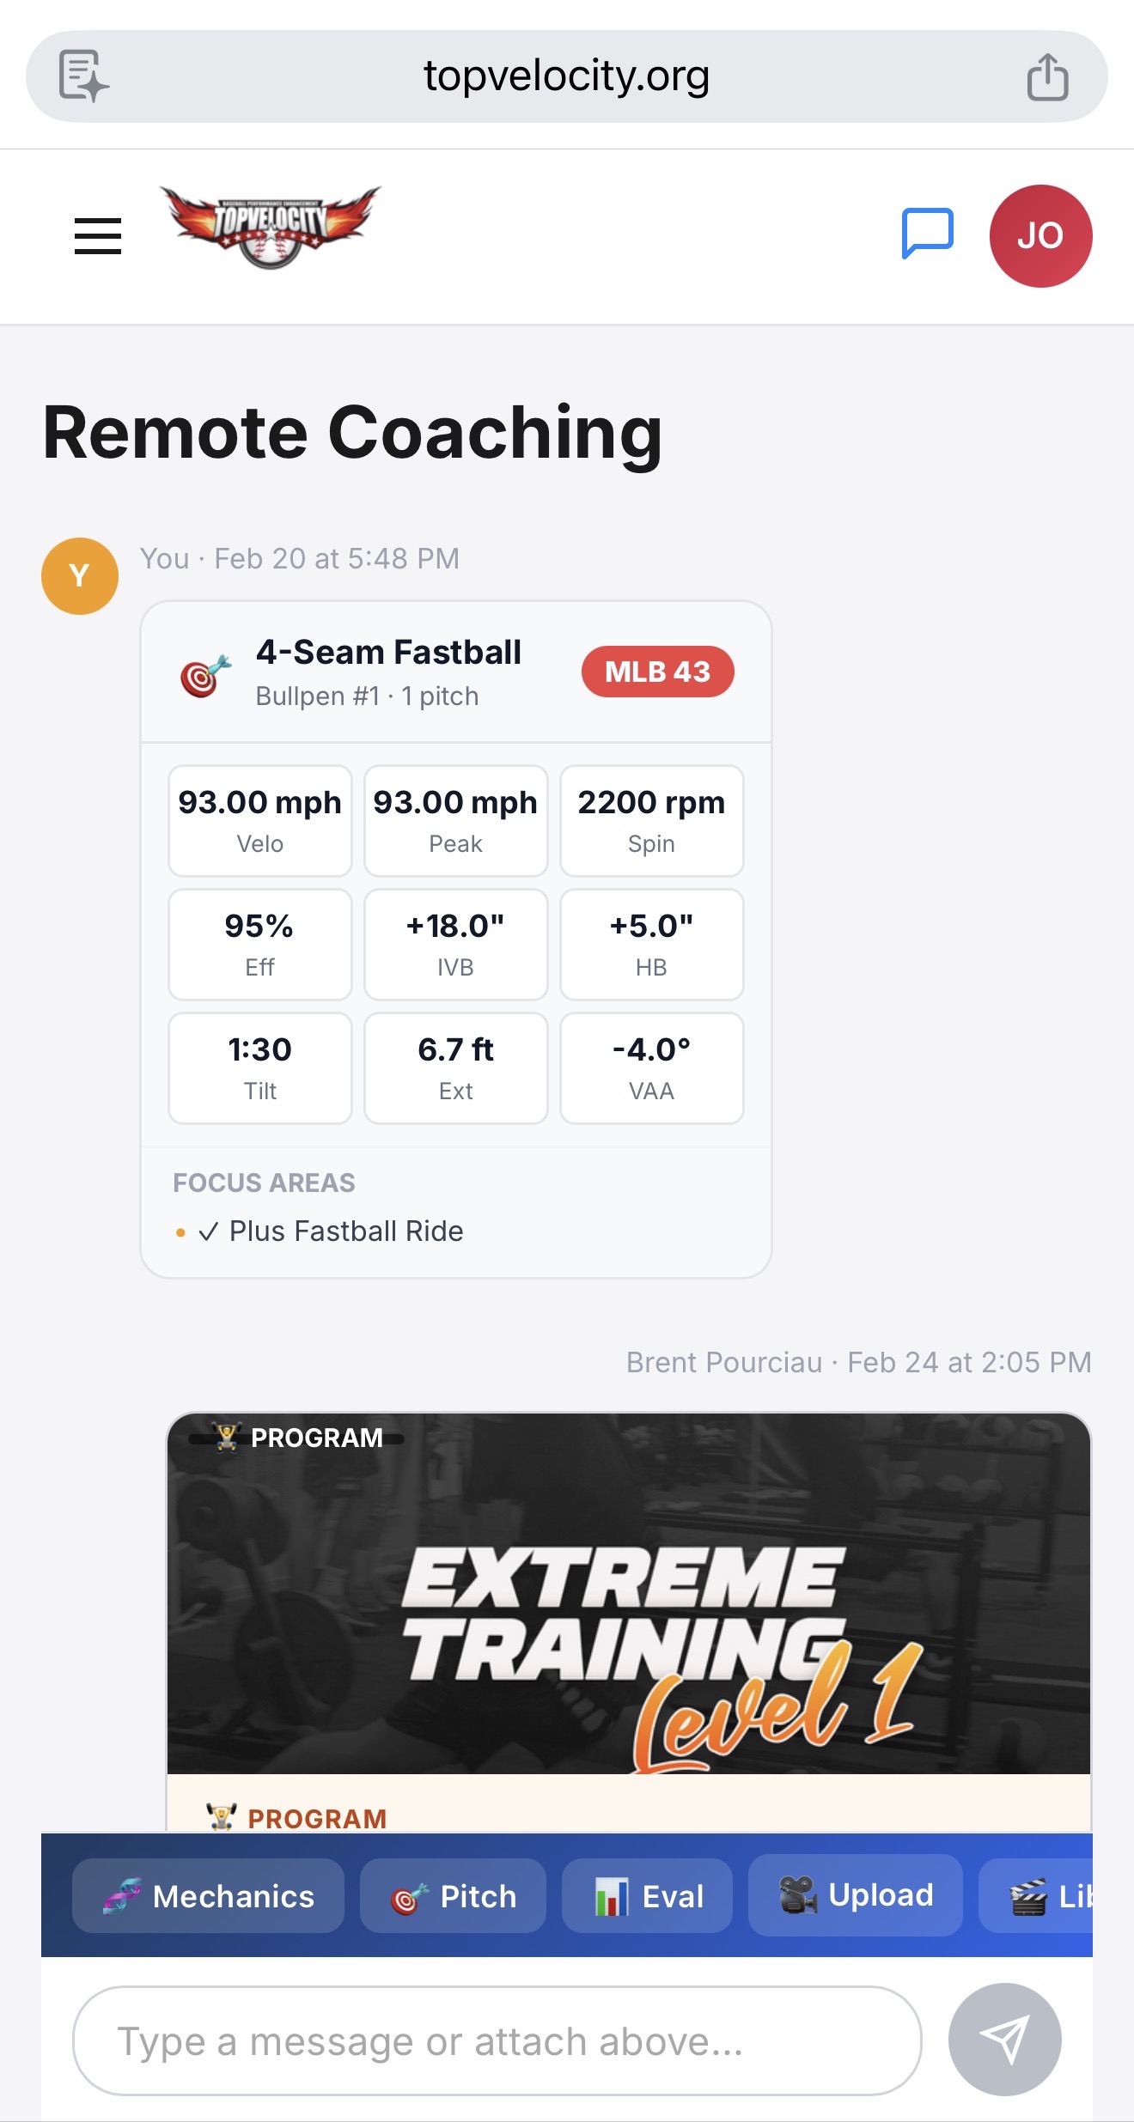Open the hamburger navigation menu
This screenshot has height=2122, width=1134.
click(x=98, y=235)
